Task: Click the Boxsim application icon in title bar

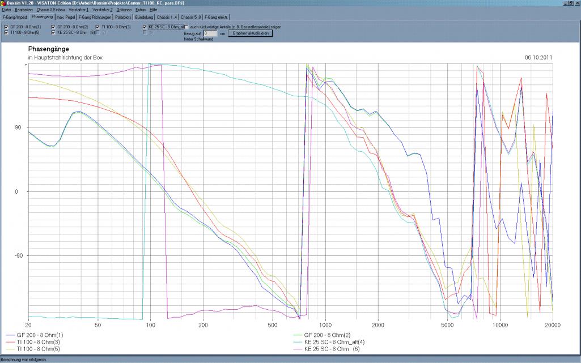Action: (x=3, y=3)
